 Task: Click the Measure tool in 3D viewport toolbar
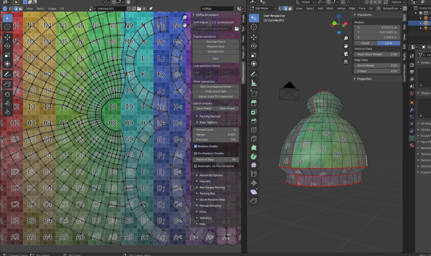[254, 83]
